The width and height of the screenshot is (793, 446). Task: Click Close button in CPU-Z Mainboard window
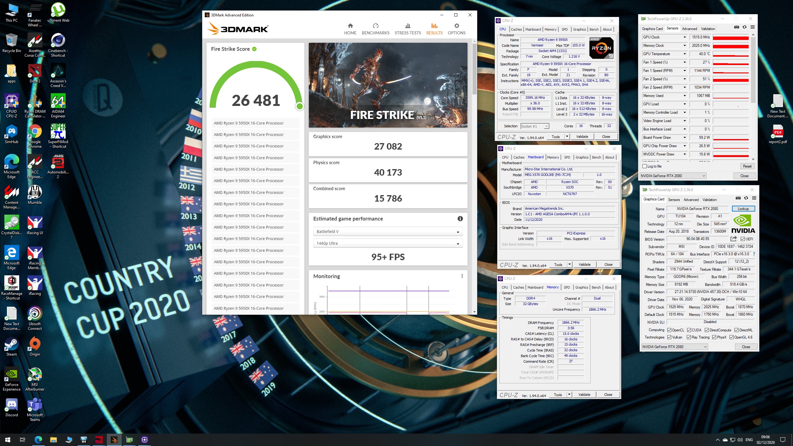click(x=608, y=265)
